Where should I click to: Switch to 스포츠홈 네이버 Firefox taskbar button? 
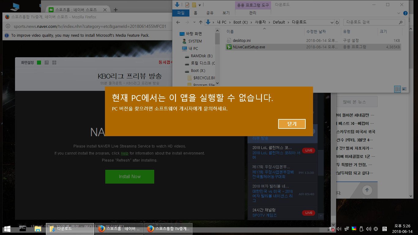[x=119, y=229]
